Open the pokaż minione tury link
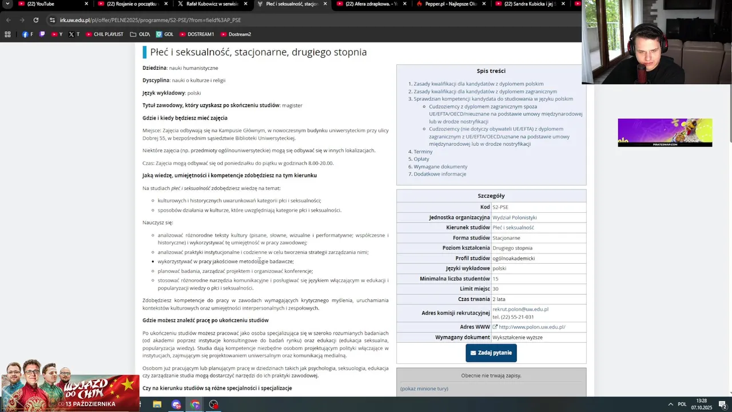The width and height of the screenshot is (732, 412). (x=424, y=389)
